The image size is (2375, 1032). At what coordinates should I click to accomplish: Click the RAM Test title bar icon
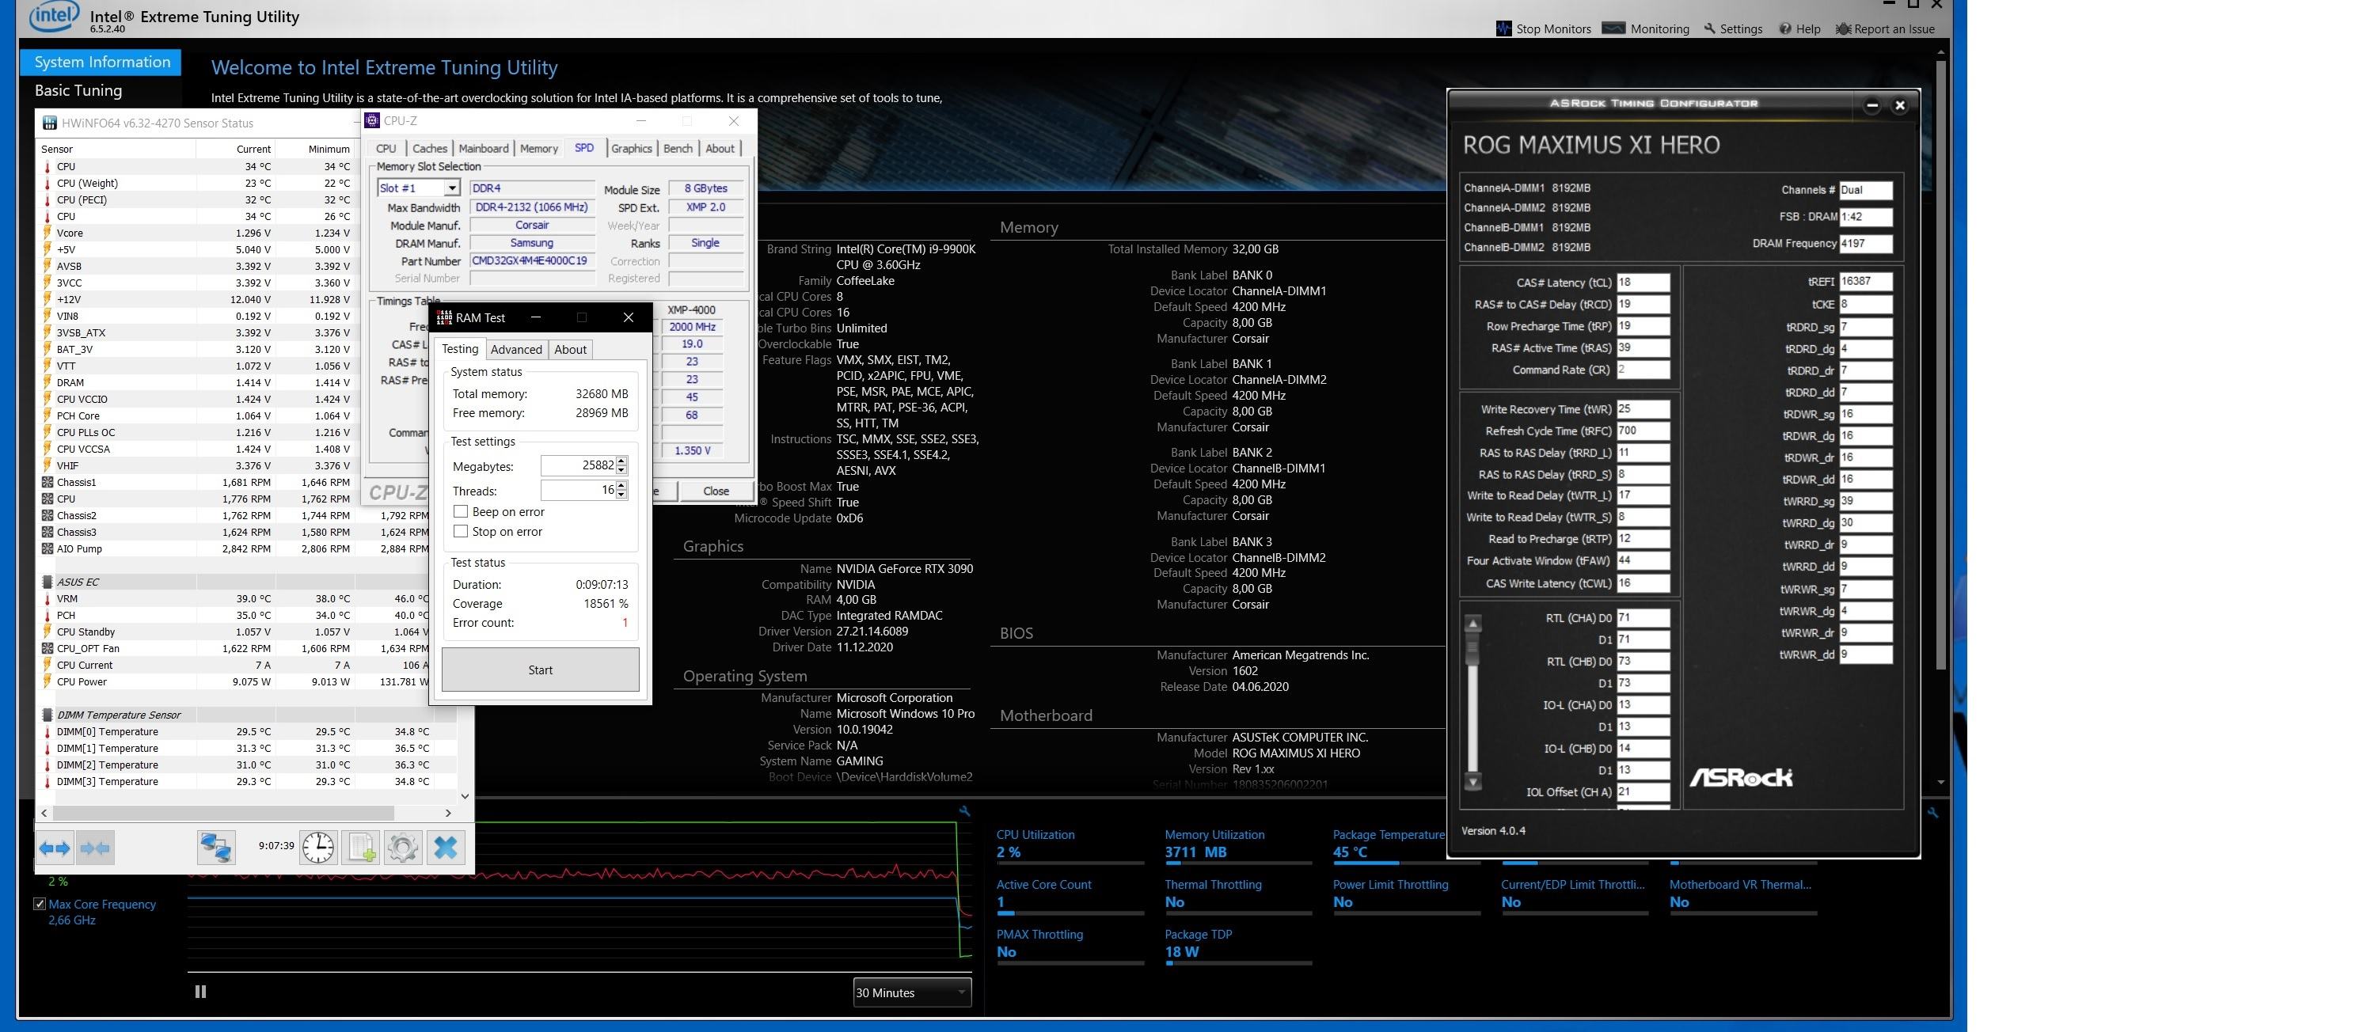coord(444,317)
